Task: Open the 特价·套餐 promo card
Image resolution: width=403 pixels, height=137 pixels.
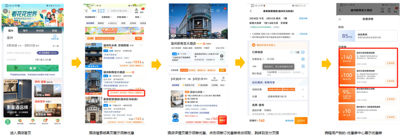Action: click(47, 88)
